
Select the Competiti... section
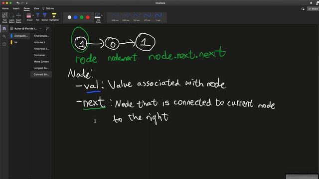[x=20, y=36]
